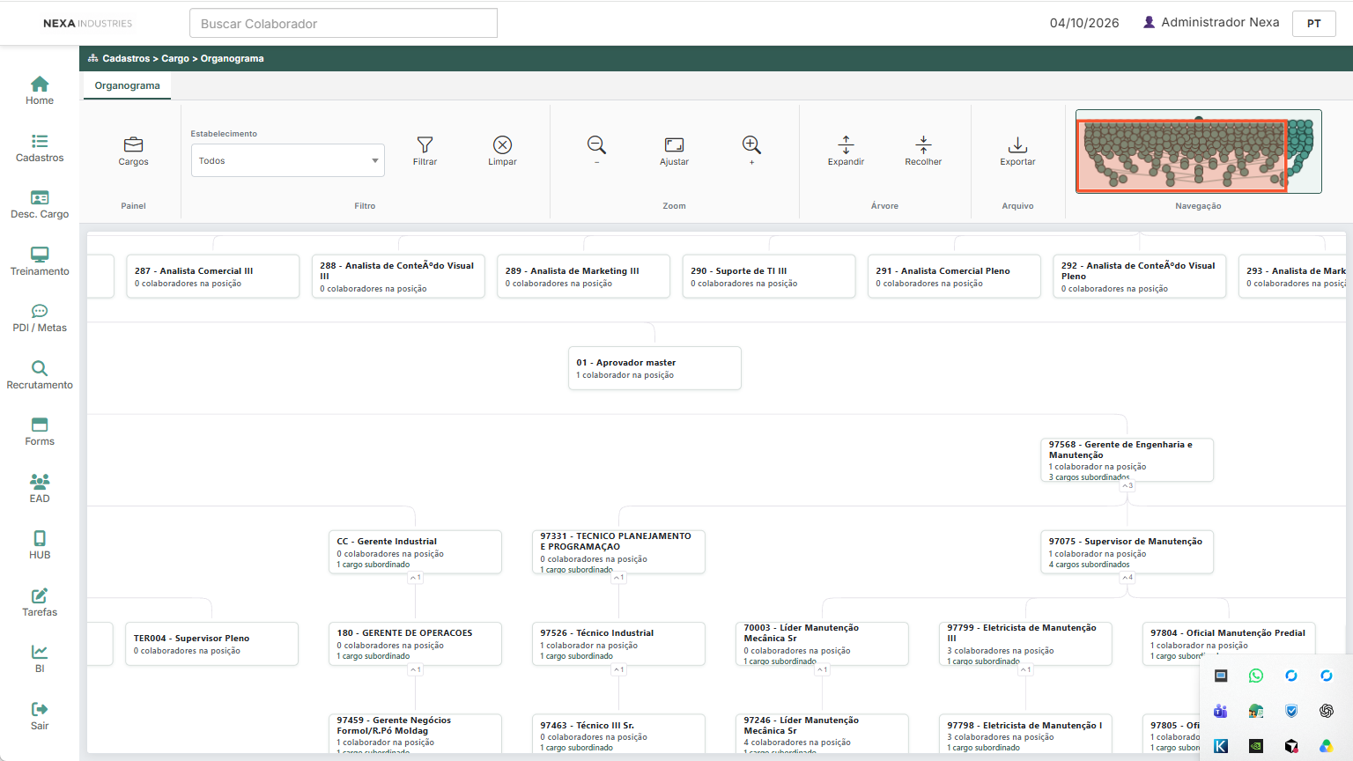This screenshot has height=761, width=1353.
Task: Open HUB in the sidebar
Action: point(40,545)
